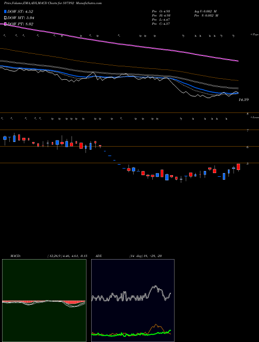Click the 'DOW MT: 5.04' legend text
Viewport: 259px width, 342px height.
click(21, 18)
